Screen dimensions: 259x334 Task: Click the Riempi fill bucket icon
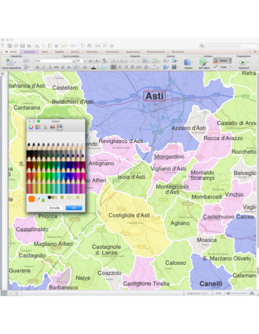[215, 61]
